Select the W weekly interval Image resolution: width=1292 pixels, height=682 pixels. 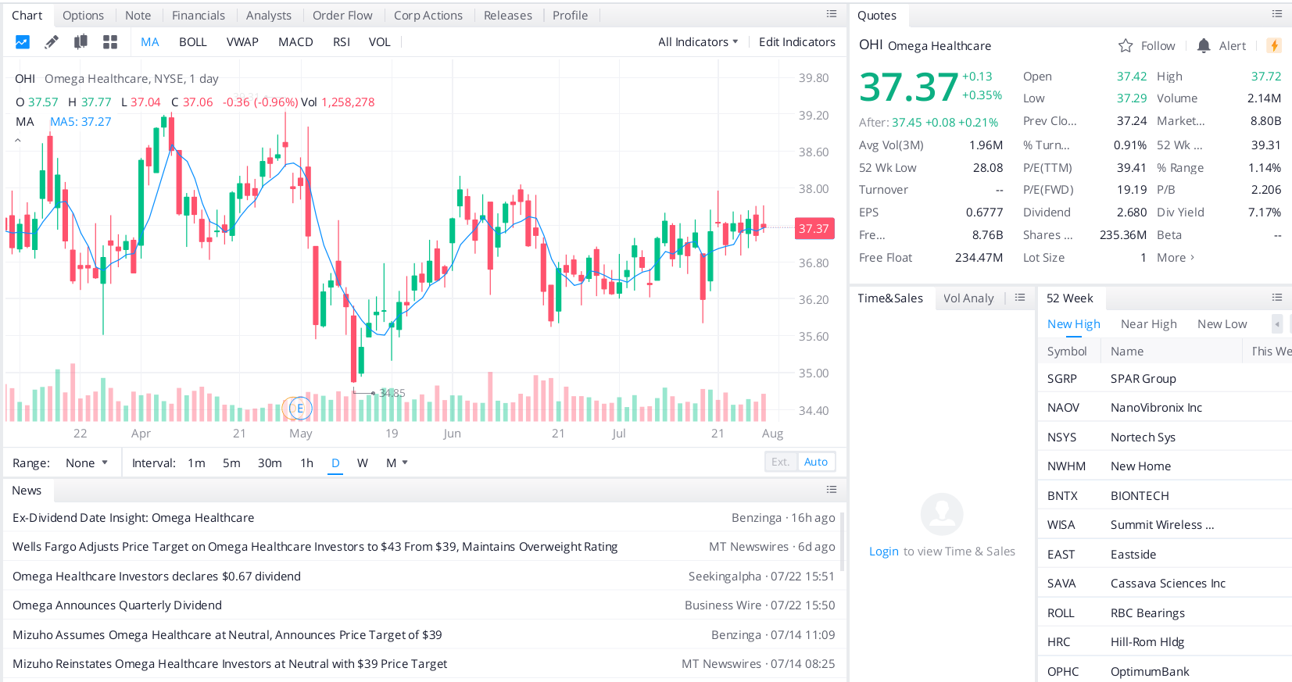tap(363, 463)
